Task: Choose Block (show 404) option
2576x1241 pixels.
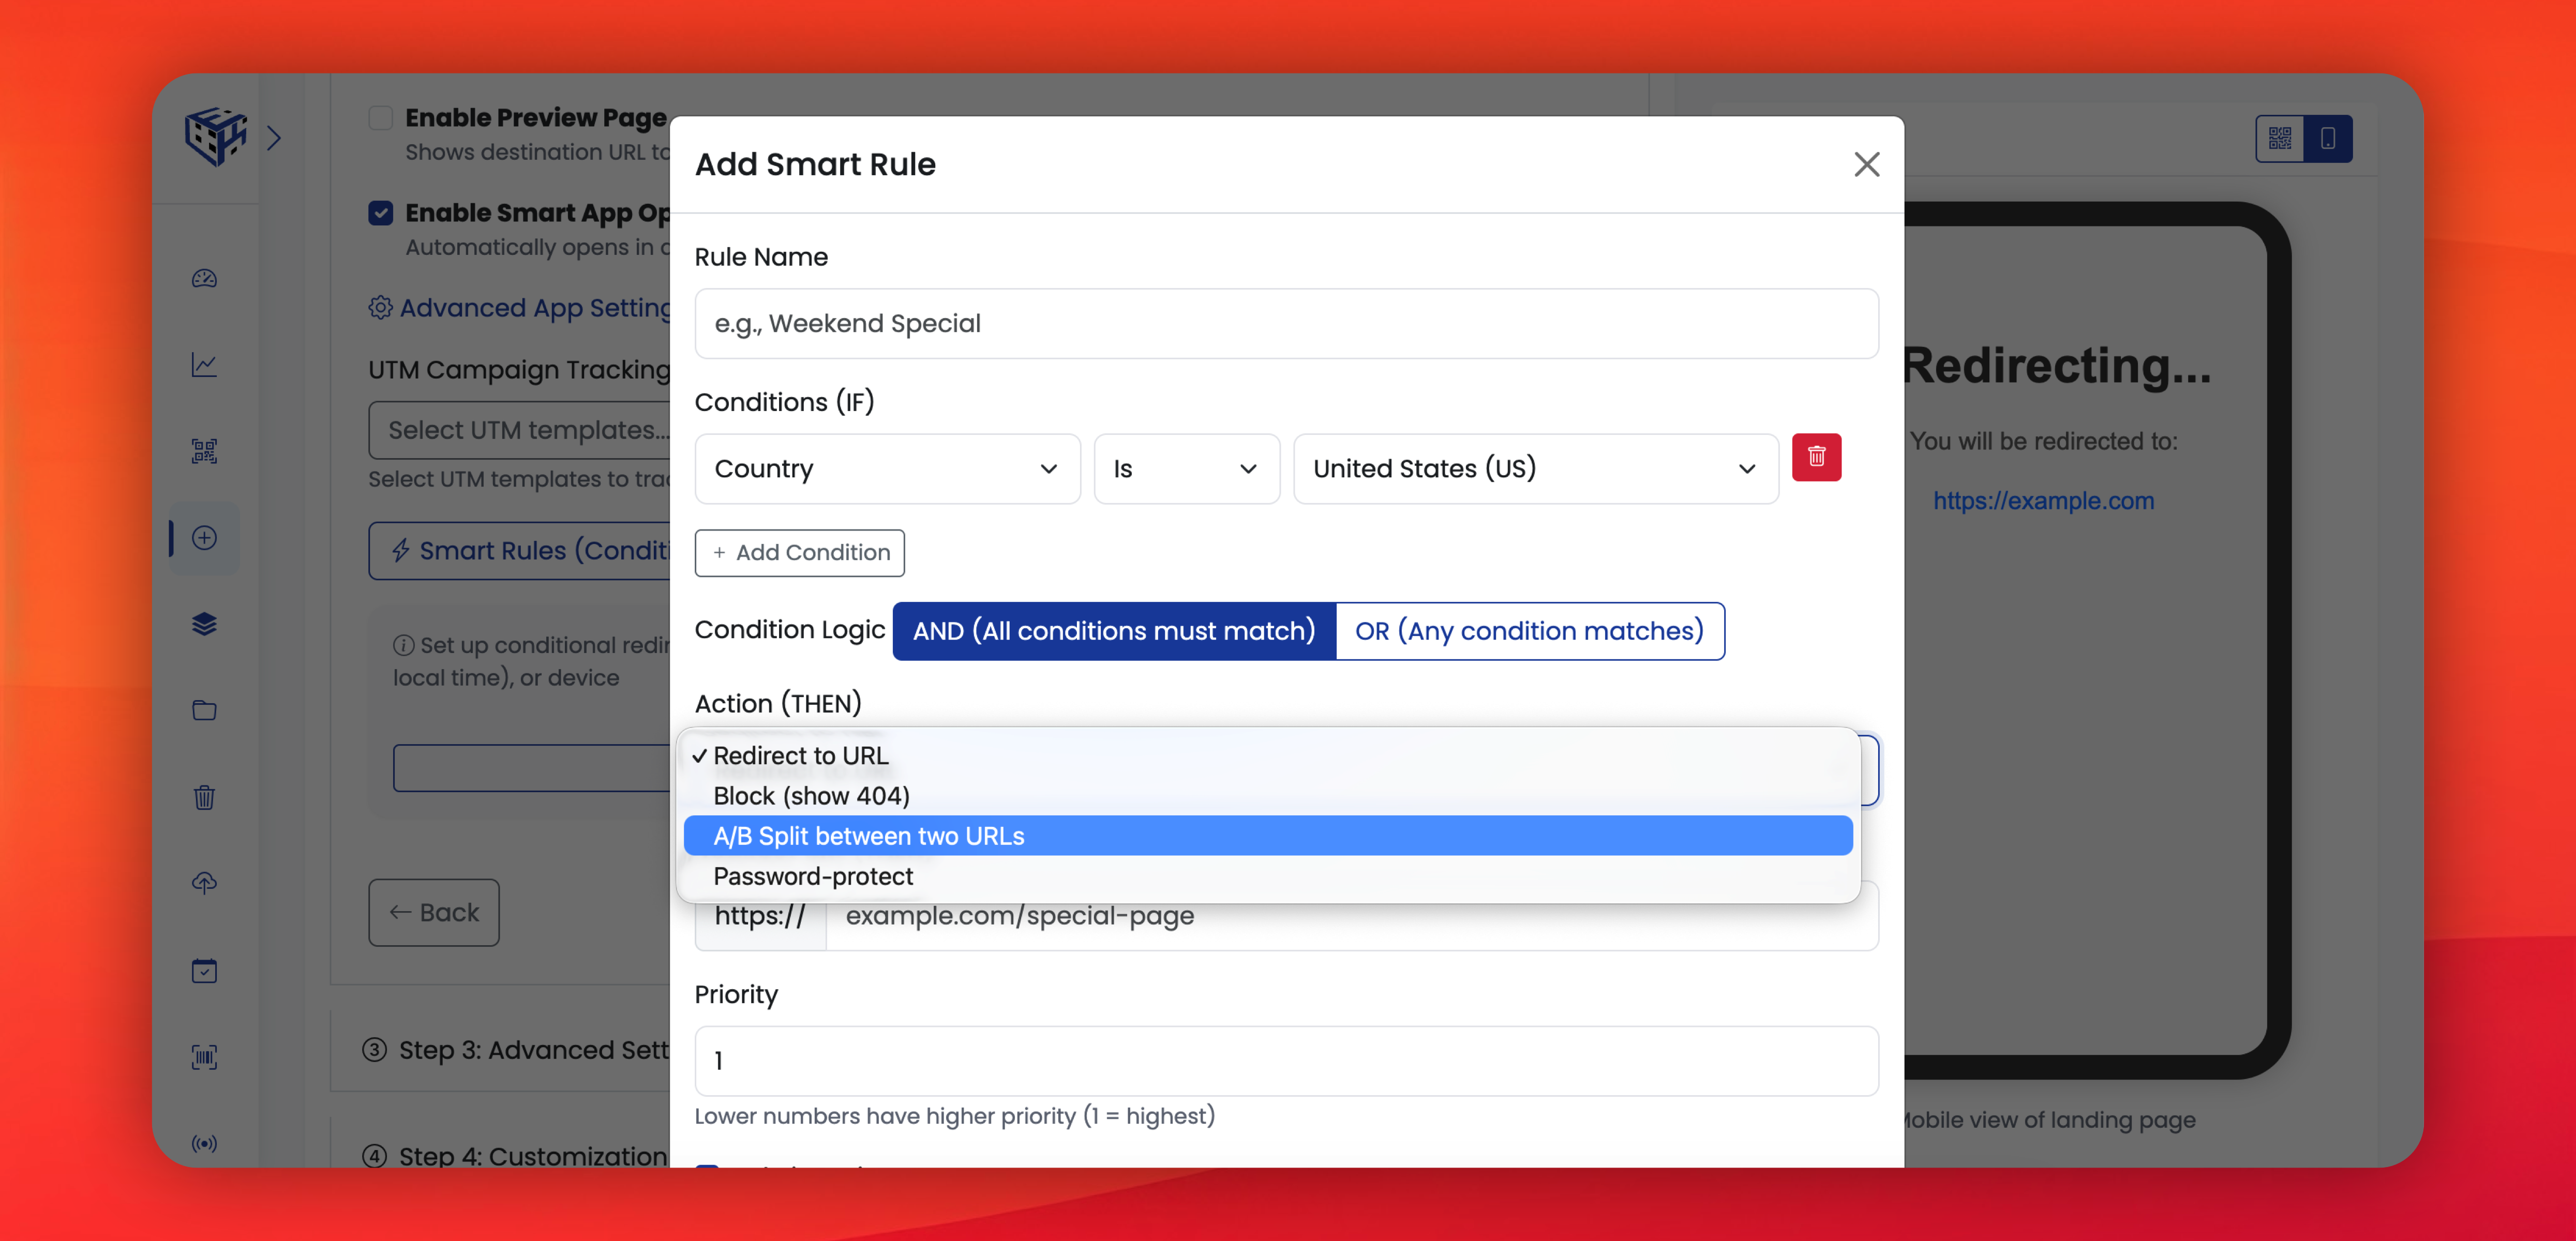Action: [1268, 795]
